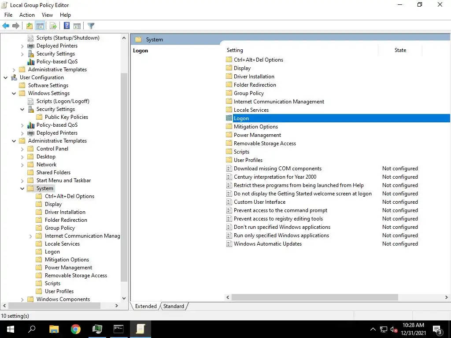This screenshot has height=338, width=451.
Task: Click tree pane scroll down arrow
Action: click(x=124, y=298)
